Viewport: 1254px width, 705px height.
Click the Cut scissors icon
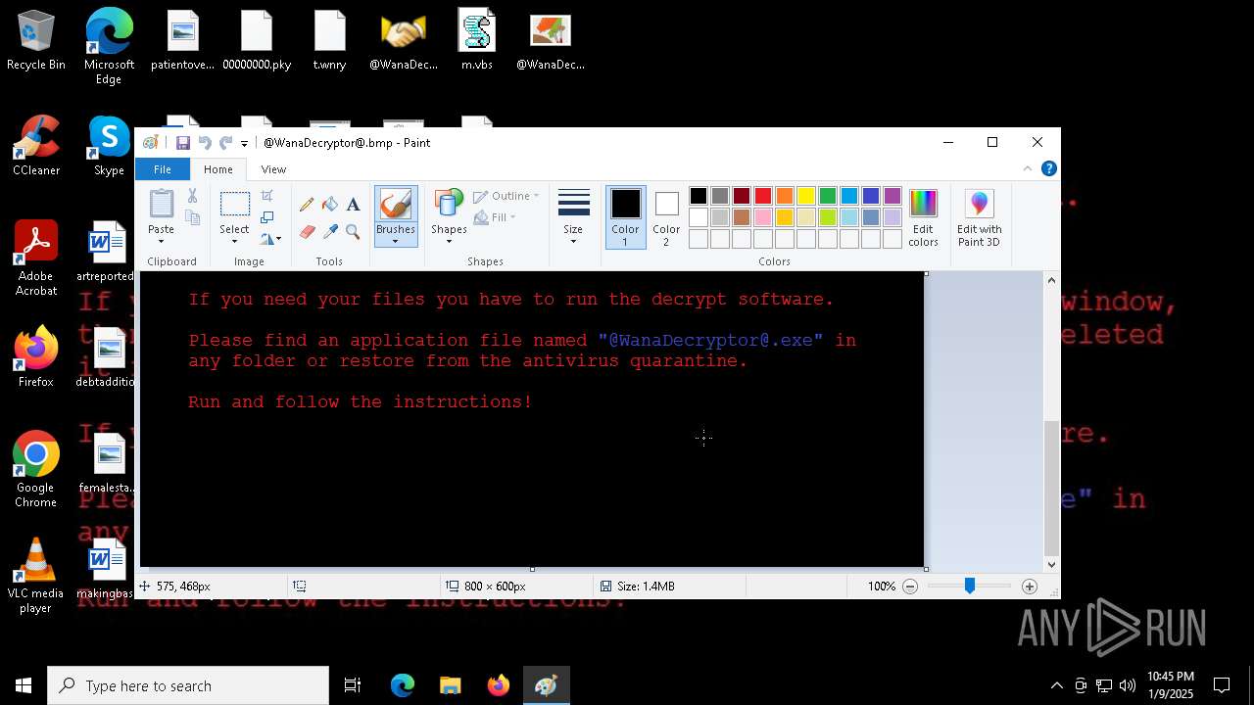(192, 196)
